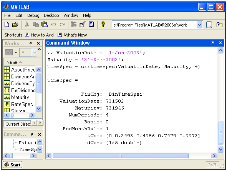Open the Debug menu
The image size is (227, 171).
click(33, 15)
